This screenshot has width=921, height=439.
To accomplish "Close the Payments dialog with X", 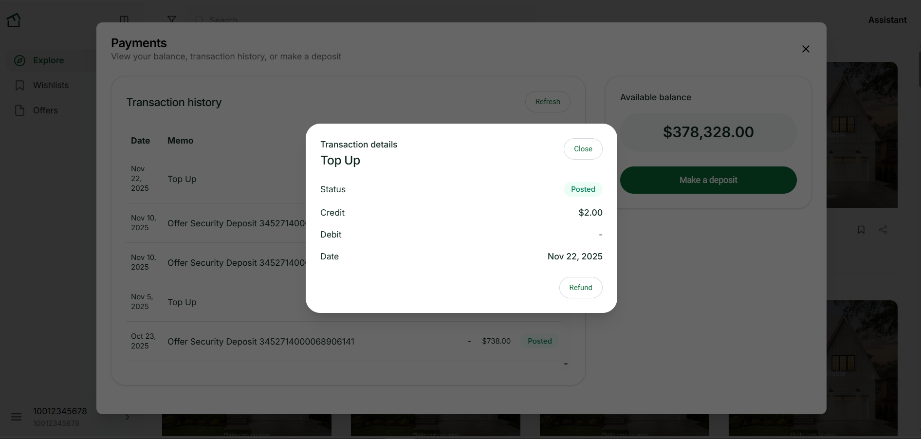I will click(806, 49).
